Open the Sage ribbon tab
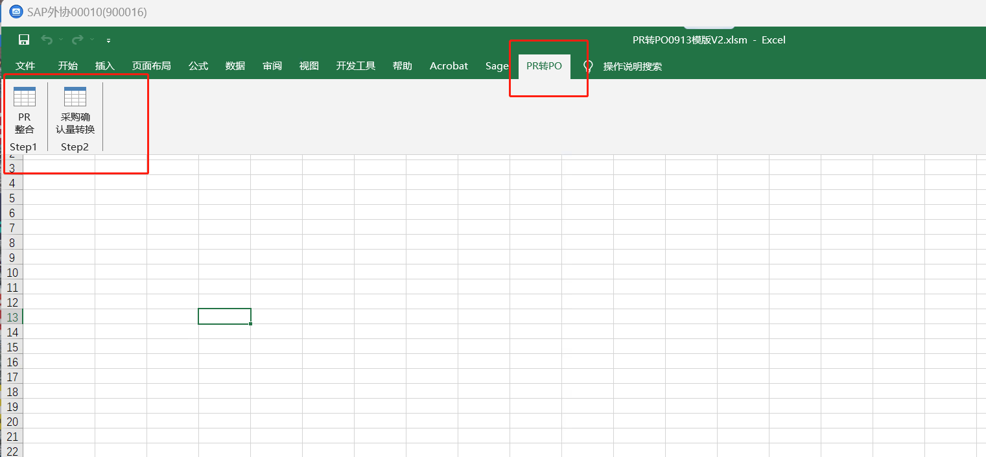The width and height of the screenshot is (986, 457). 497,65
